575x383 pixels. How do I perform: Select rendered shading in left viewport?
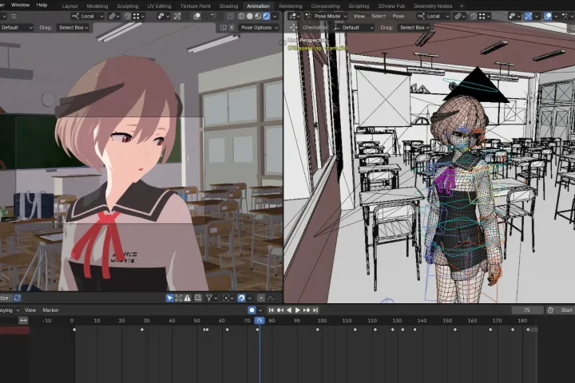coord(266,16)
